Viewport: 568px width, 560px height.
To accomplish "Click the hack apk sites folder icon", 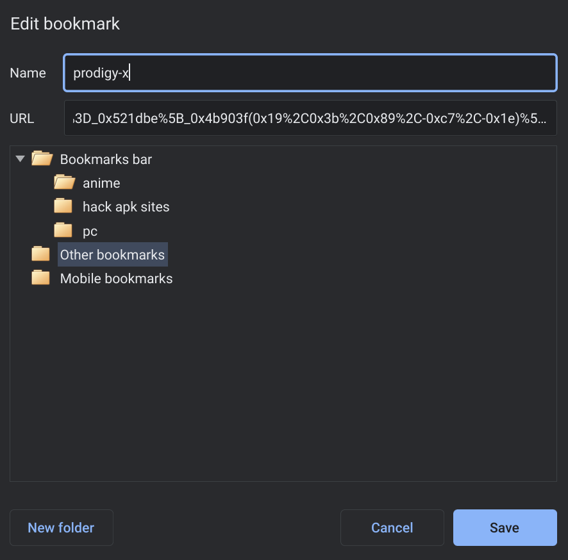I will [x=62, y=206].
